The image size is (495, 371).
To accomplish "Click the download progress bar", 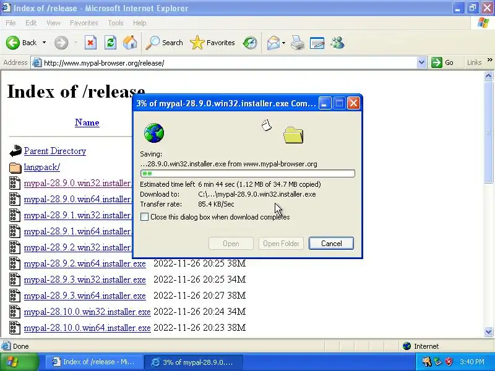I will (248, 173).
